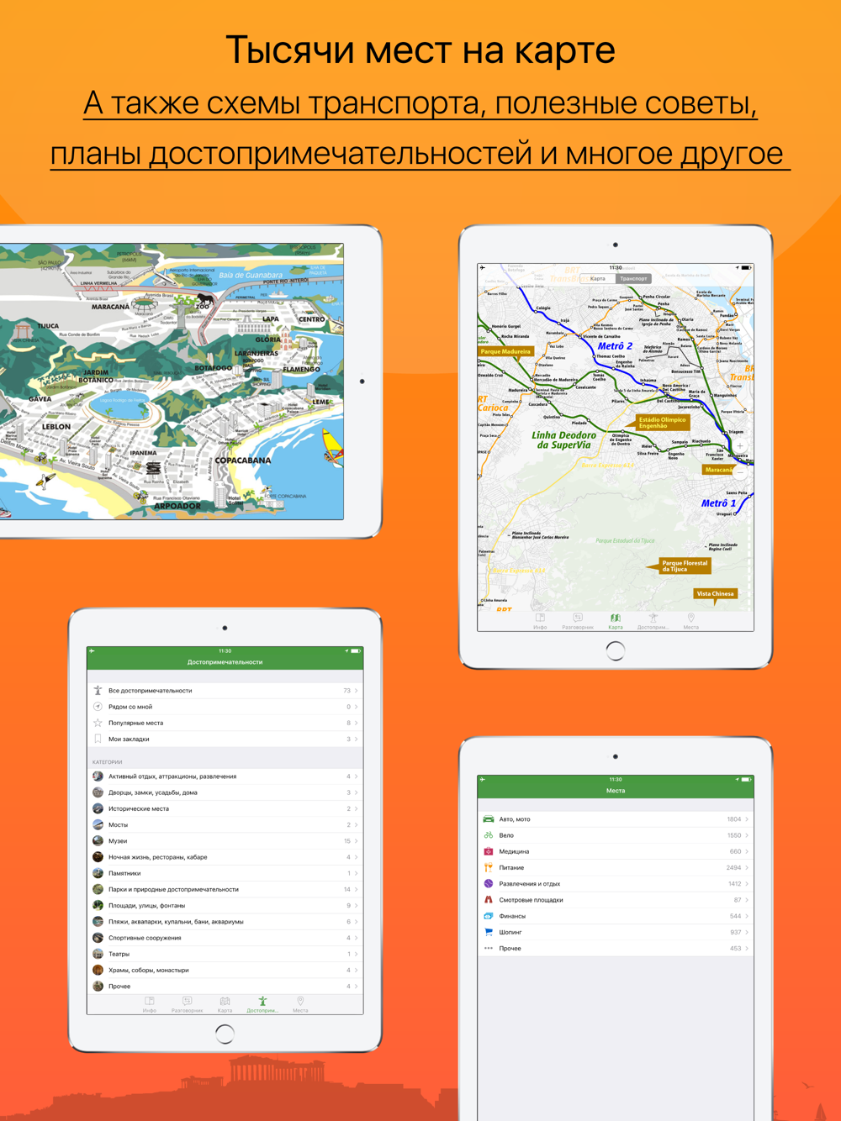Switch the map segment to Карта
841x1121 pixels.
598,278
